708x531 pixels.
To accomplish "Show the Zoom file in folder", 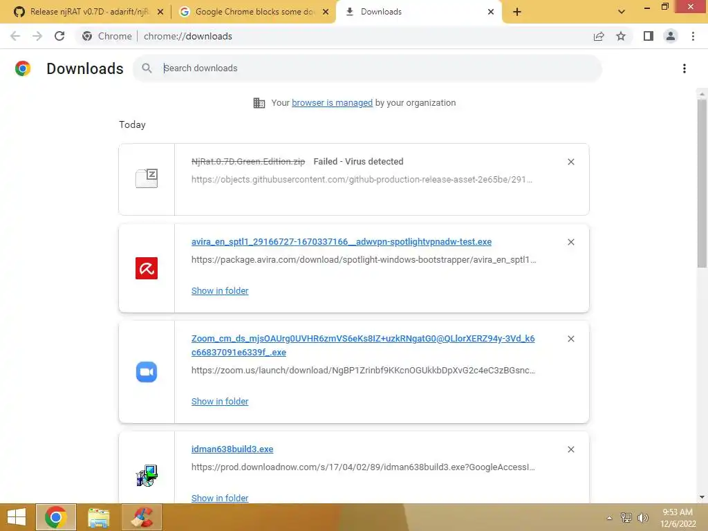I will click(220, 402).
